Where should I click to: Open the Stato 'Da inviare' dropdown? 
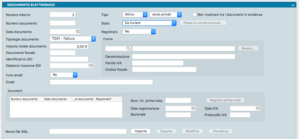pos(149,23)
